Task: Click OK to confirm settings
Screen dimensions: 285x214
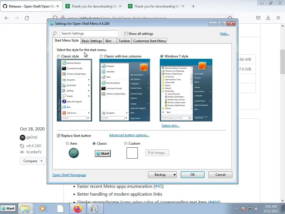Action: coord(193,175)
